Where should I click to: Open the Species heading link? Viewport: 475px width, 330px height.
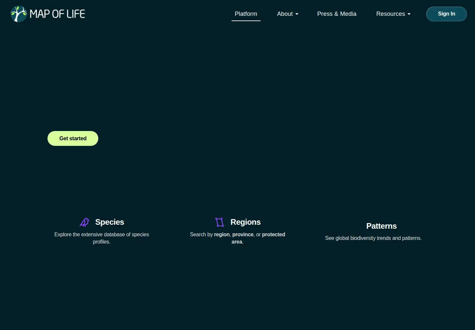(x=110, y=222)
